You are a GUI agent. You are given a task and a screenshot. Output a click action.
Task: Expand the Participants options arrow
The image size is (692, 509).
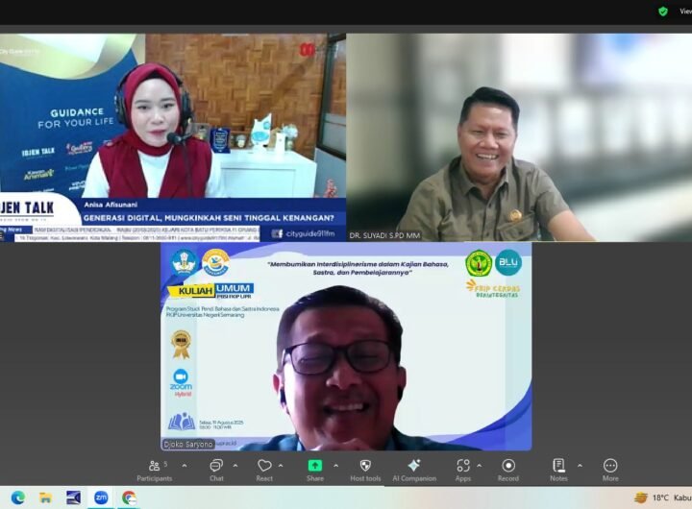tap(185, 466)
